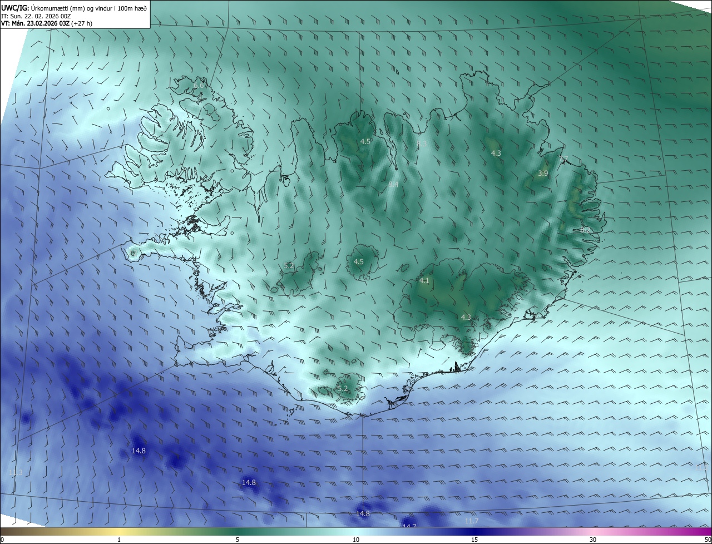This screenshot has width=712, height=544.
Task: Click the 1 tick label on the color scale
Action: [119, 540]
